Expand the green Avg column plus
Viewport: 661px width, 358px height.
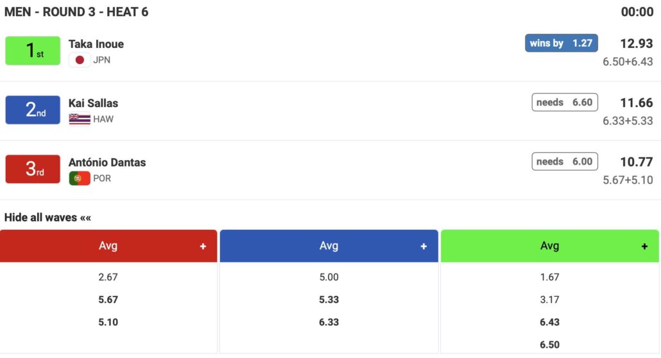pyautogui.click(x=644, y=247)
